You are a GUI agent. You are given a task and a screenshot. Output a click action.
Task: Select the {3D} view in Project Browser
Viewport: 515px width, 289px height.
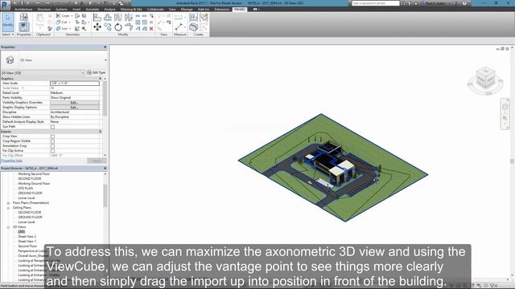coord(22,232)
